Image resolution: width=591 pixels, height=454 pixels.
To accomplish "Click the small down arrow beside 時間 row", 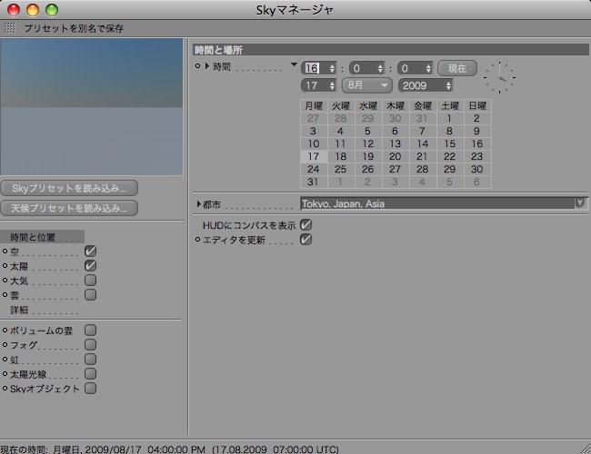I will click(x=294, y=64).
